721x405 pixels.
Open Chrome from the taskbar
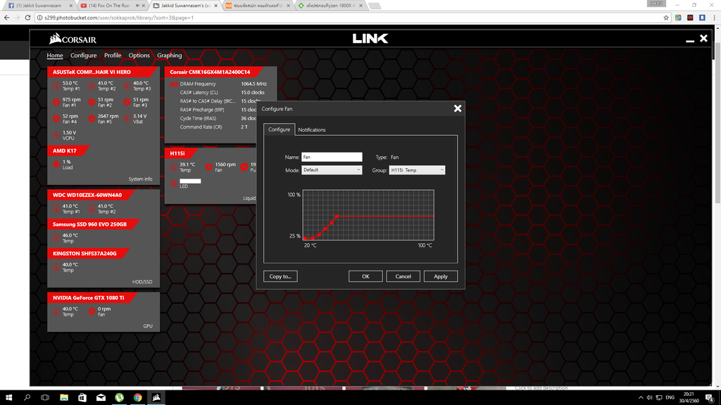point(137,398)
